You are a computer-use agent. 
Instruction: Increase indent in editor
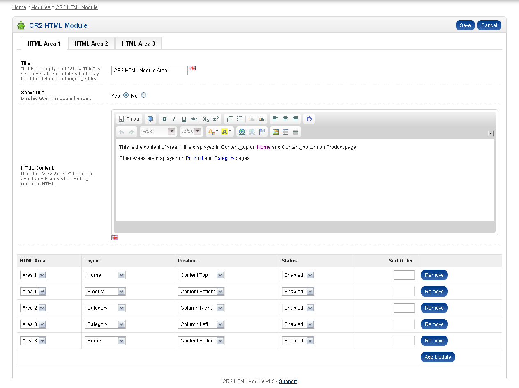pos(261,119)
